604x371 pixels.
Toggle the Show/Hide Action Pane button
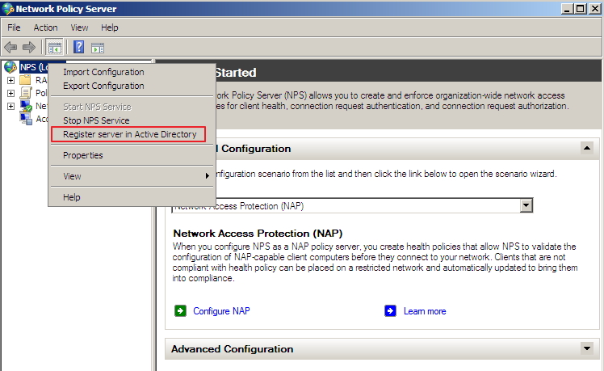pyautogui.click(x=98, y=48)
